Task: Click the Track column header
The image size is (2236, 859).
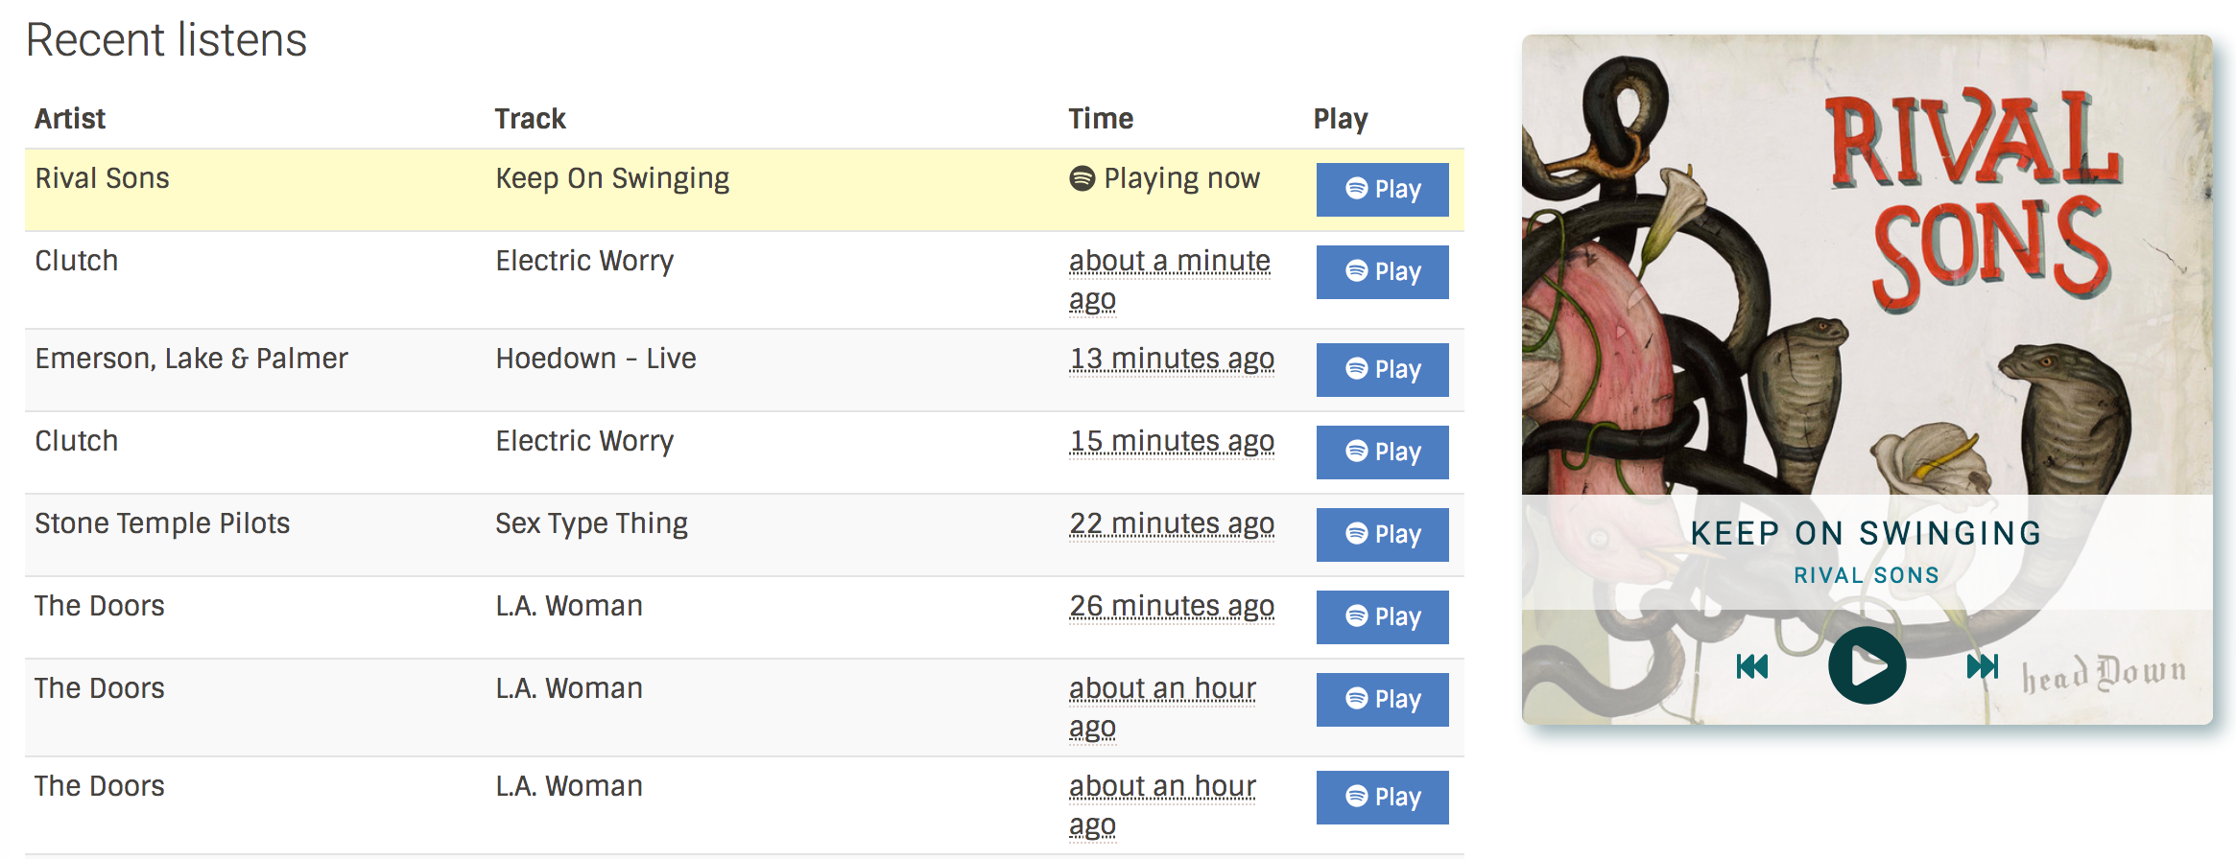Action: pyautogui.click(x=530, y=119)
